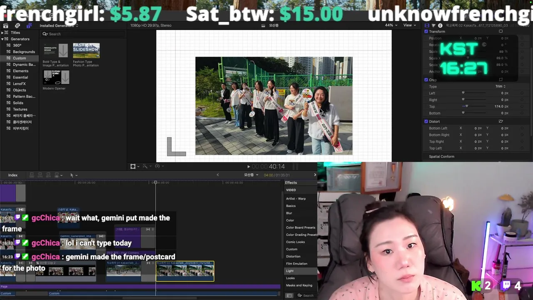Expand the Titles category
This screenshot has height=300, width=533.
(x=2, y=32)
